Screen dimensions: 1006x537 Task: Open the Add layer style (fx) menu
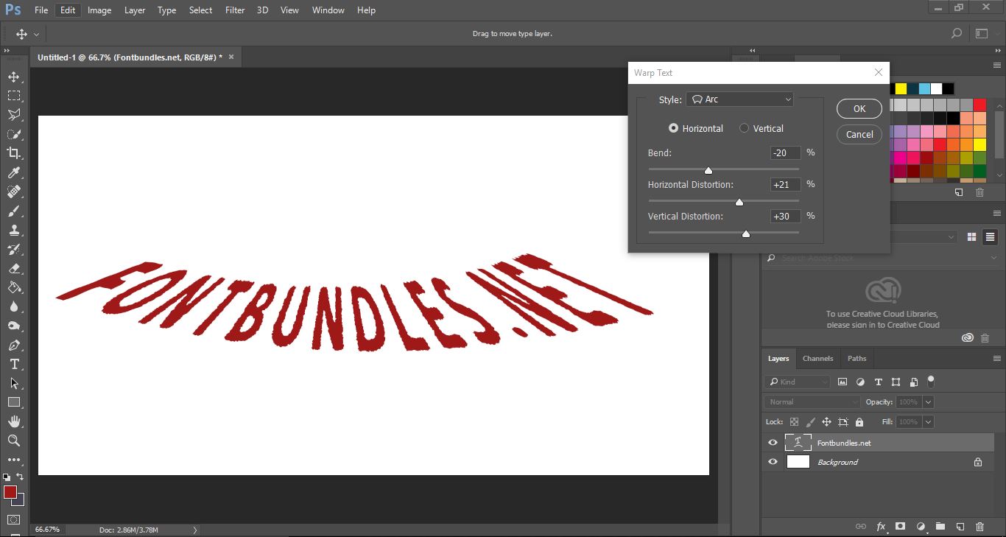coord(881,527)
